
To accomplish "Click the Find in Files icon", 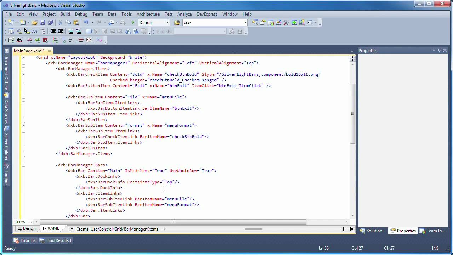I will [177, 22].
